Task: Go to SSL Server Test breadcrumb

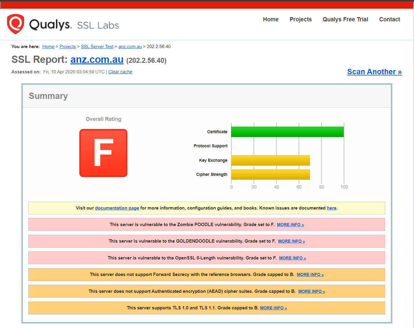Action: pyautogui.click(x=97, y=47)
